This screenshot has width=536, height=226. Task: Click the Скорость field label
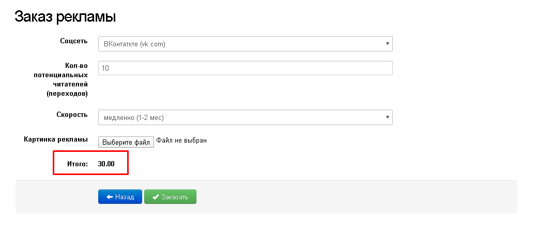pos(72,114)
